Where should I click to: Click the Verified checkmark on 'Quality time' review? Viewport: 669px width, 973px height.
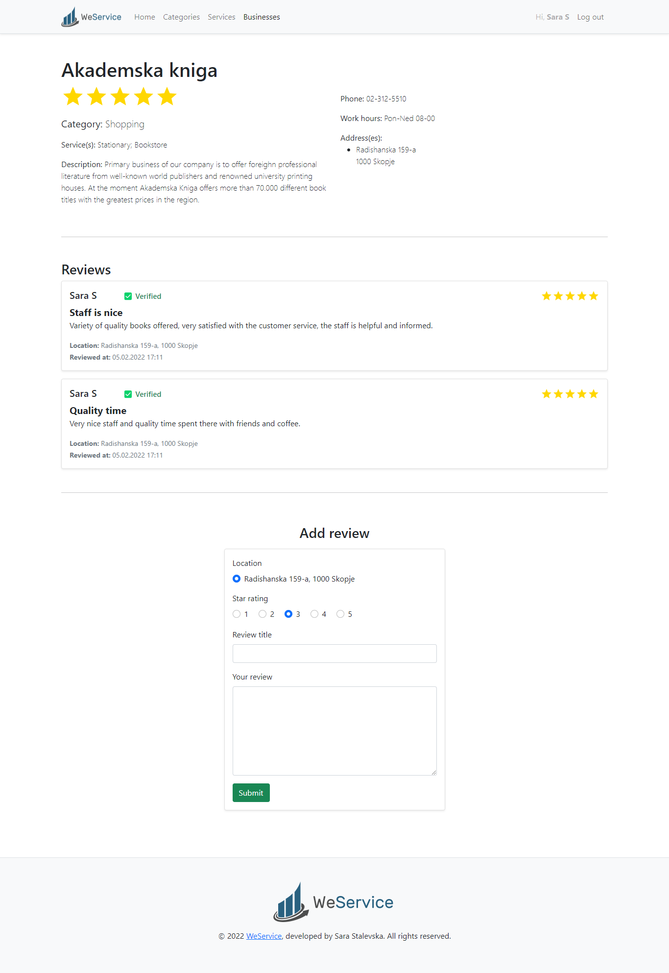(128, 394)
